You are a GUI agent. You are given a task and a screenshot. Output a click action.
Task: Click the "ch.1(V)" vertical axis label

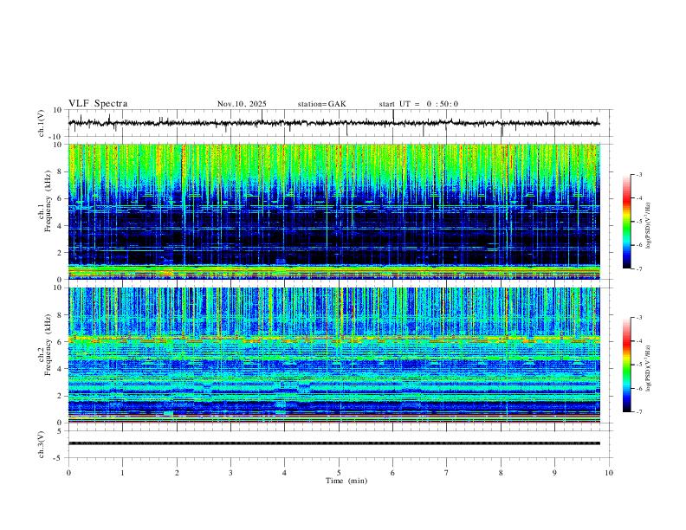click(x=42, y=123)
